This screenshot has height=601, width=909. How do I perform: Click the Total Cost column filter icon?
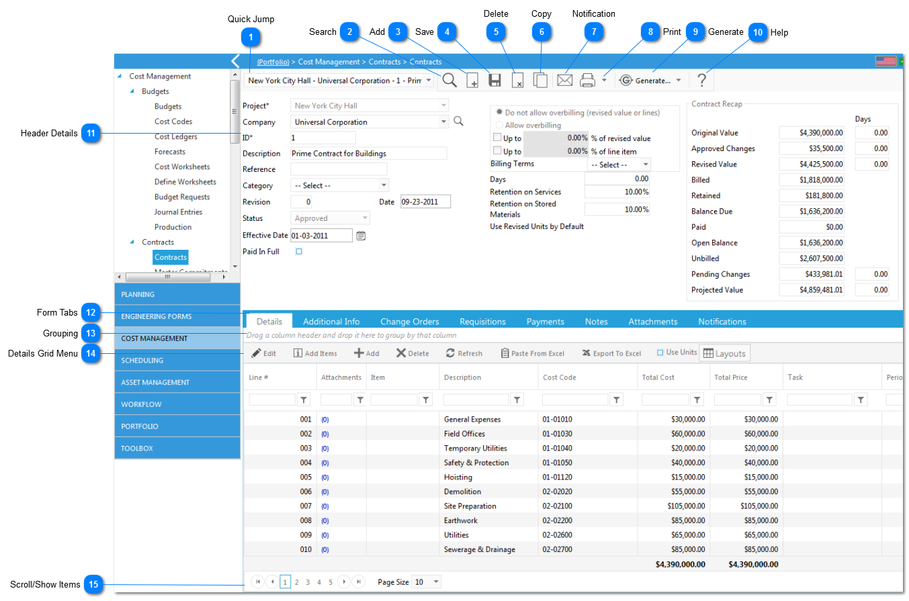point(697,400)
